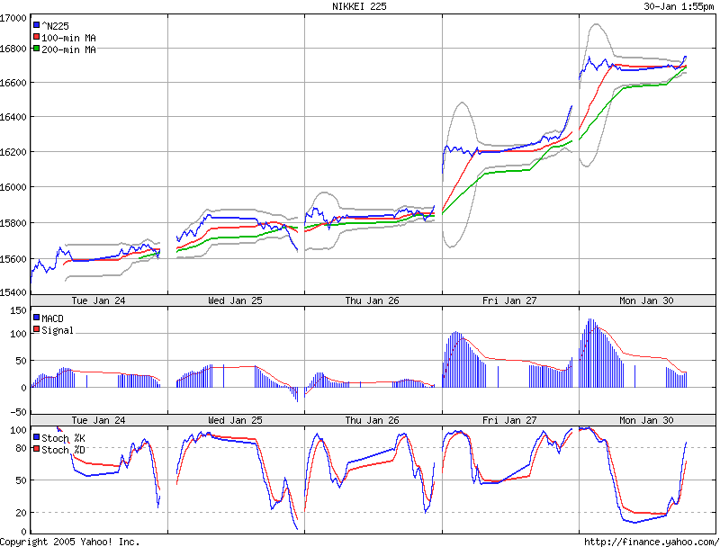Click the 16200 price axis label
The image size is (720, 547).
[x=13, y=152]
